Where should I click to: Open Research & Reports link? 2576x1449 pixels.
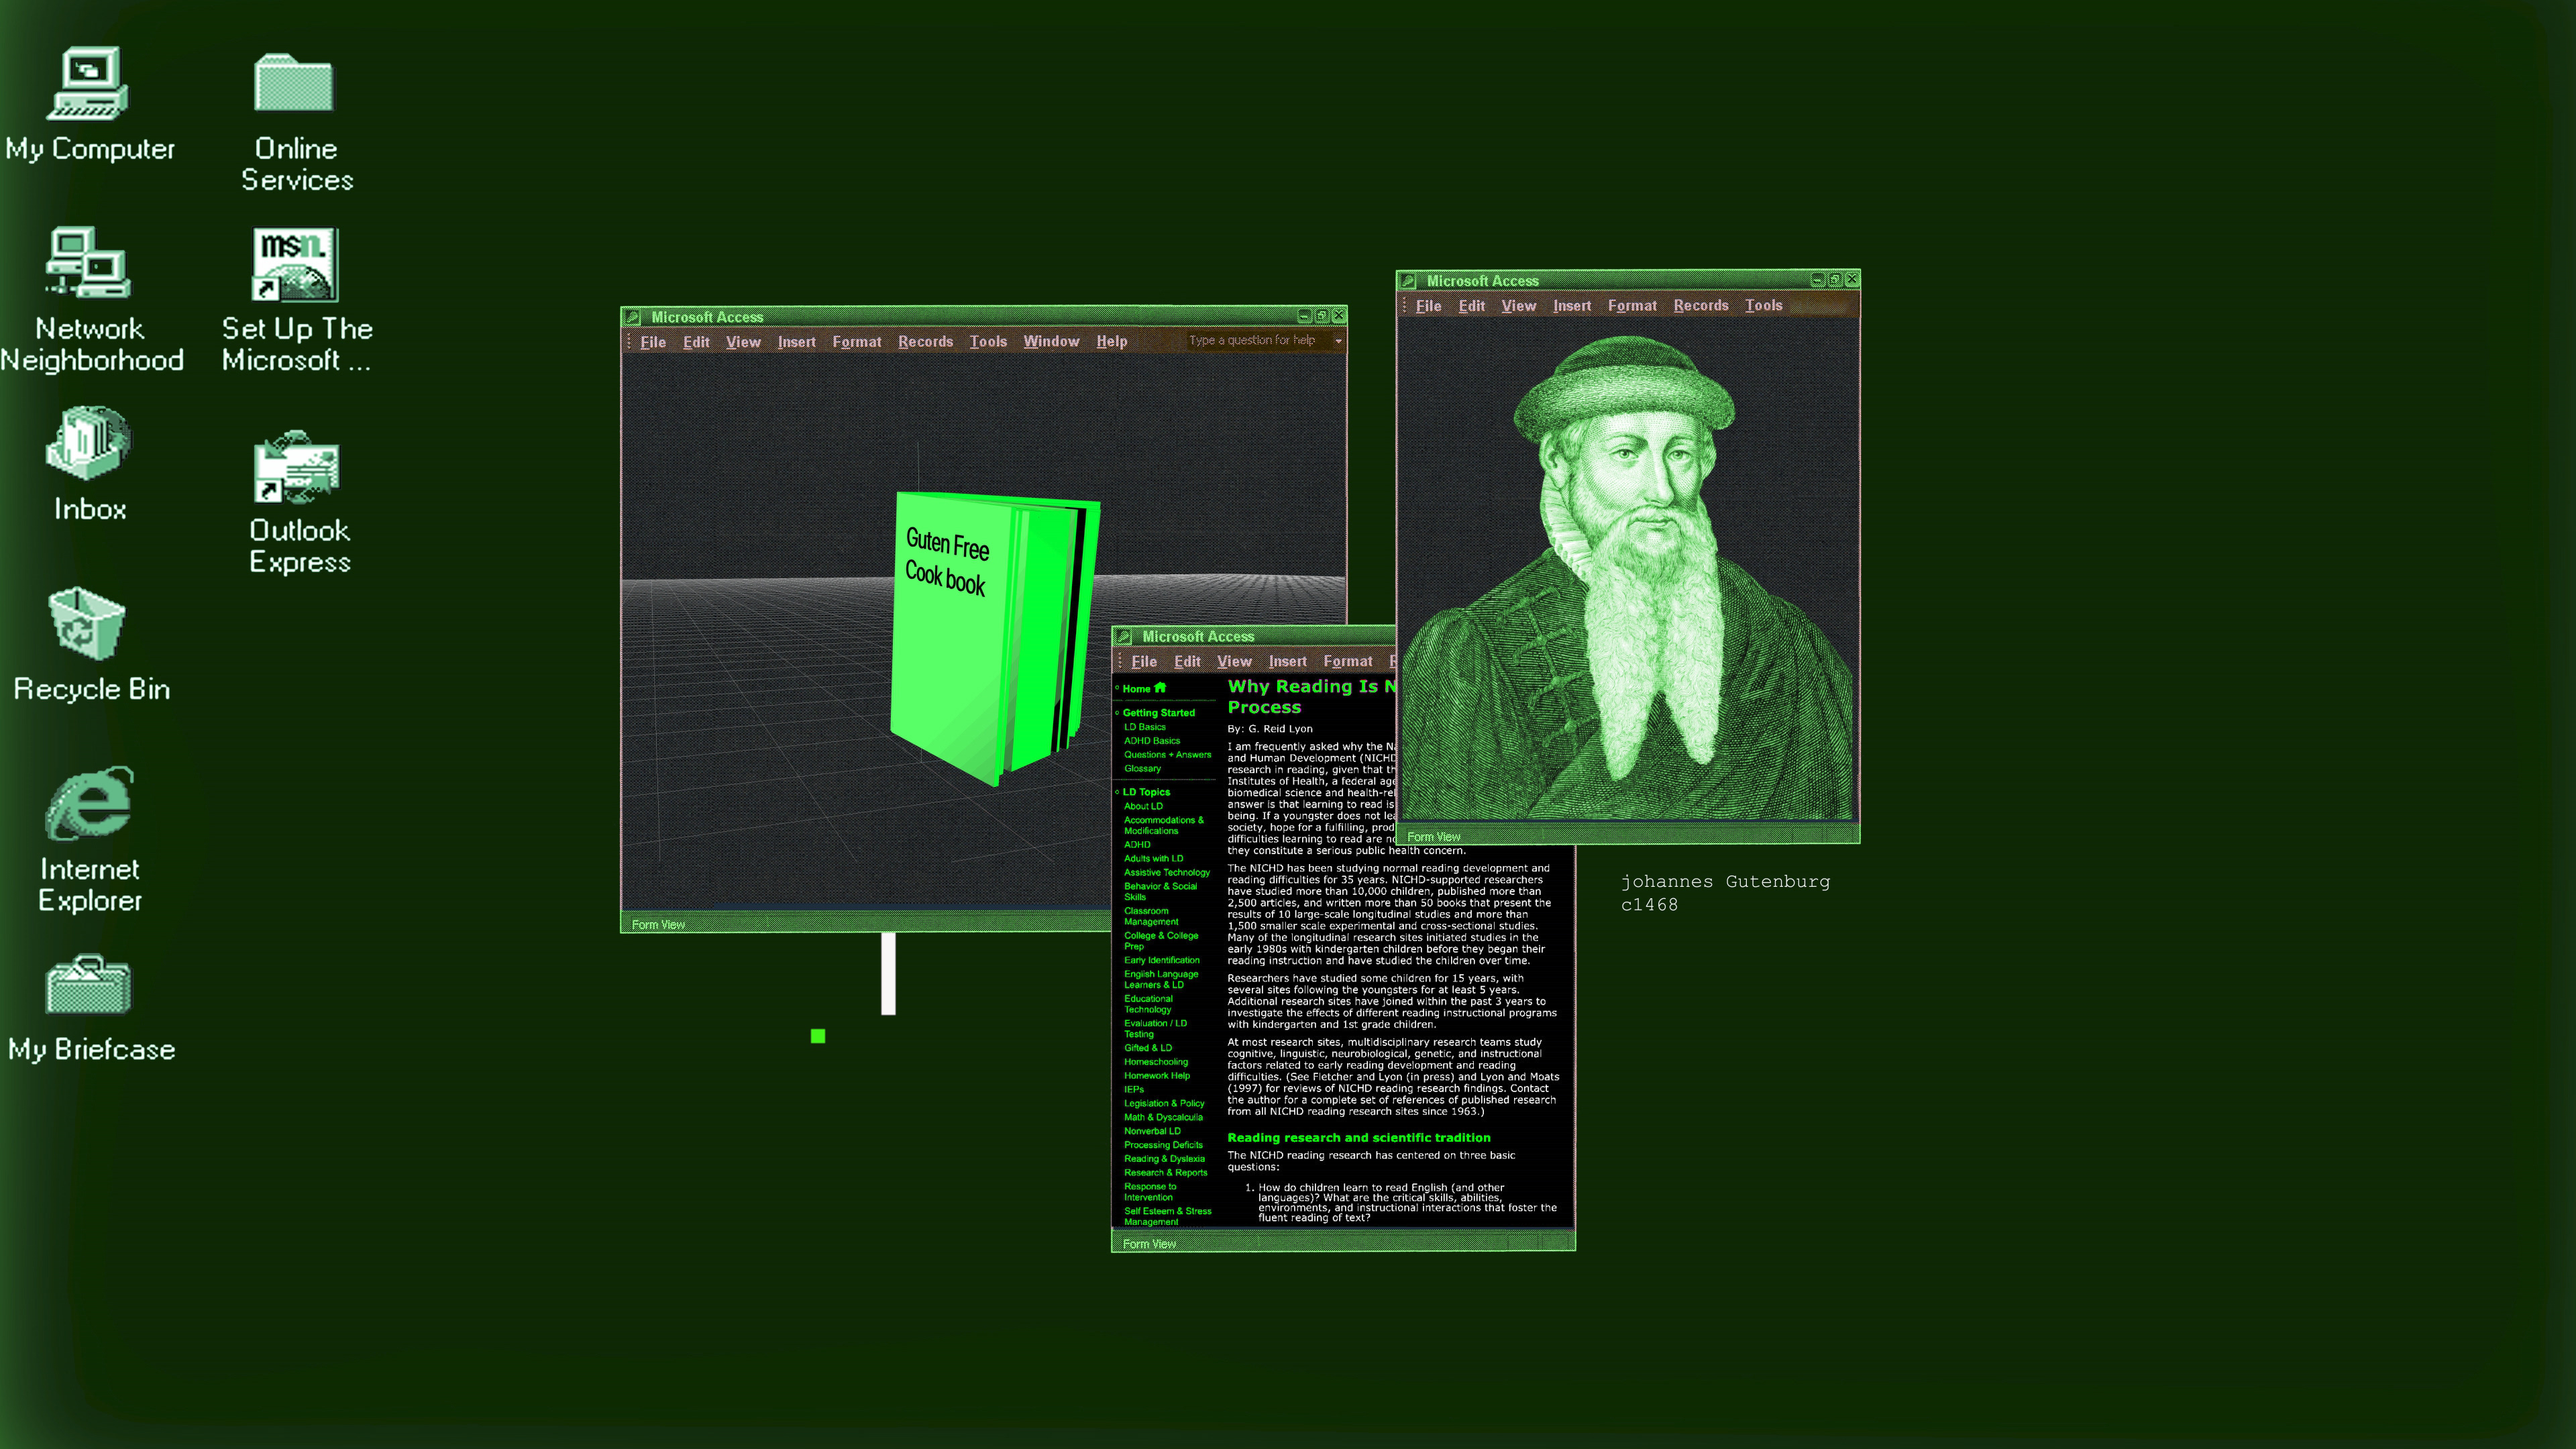coord(1165,1173)
